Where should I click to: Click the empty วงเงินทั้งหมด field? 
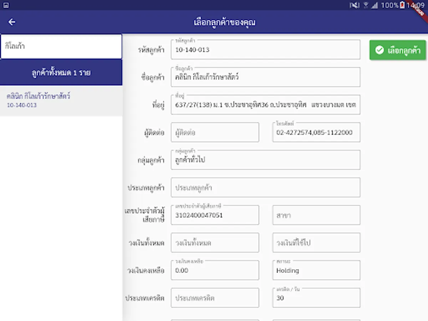tap(215, 243)
